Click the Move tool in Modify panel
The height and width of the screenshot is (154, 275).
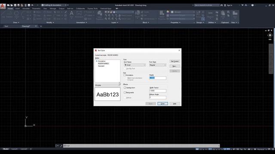[x=37, y=12]
